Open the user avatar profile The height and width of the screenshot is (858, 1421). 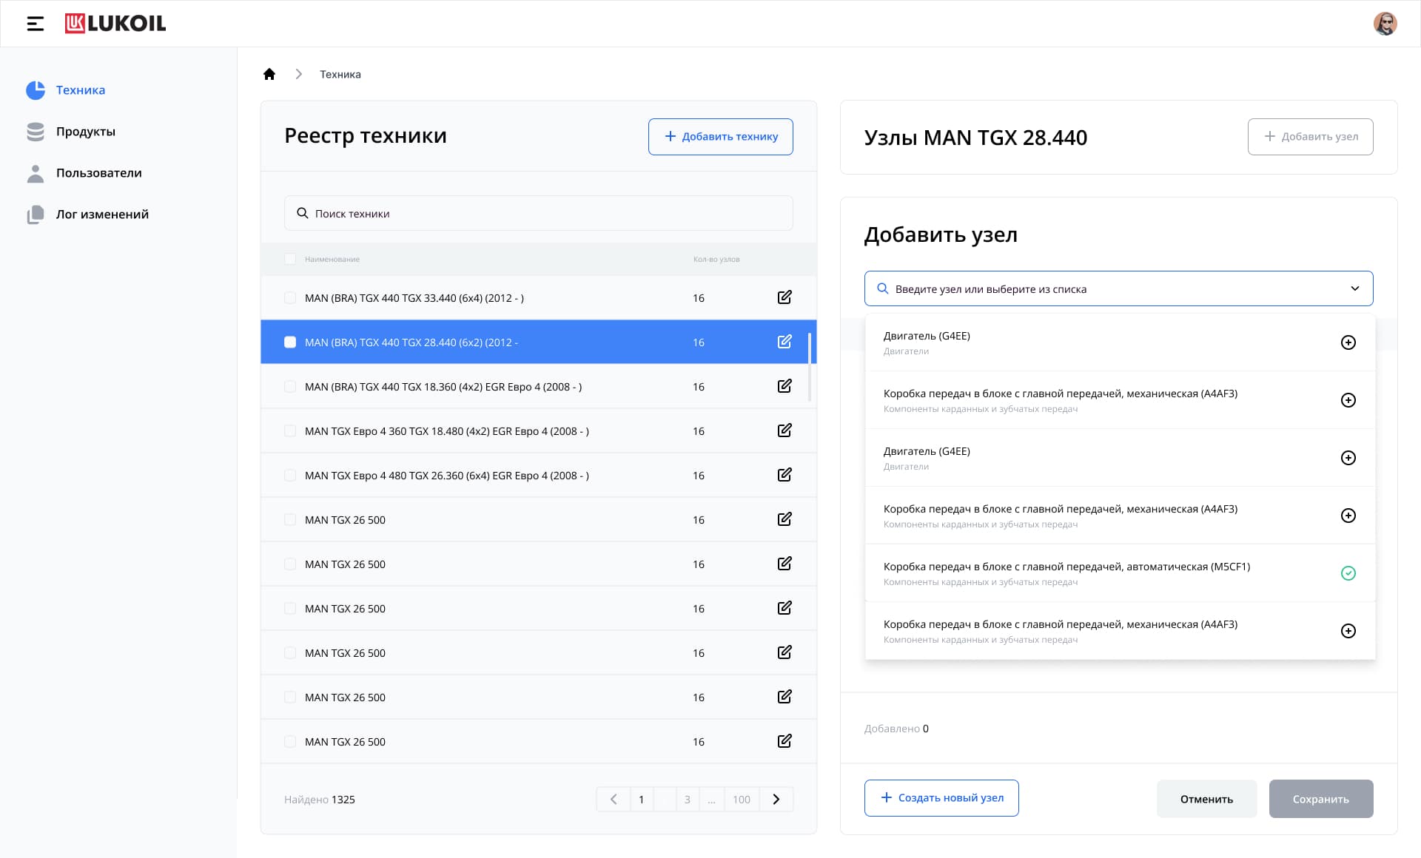pos(1385,24)
